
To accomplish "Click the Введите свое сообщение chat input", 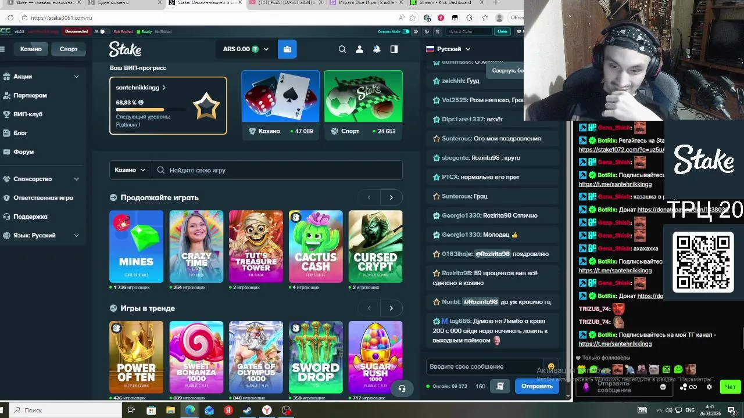I will [x=485, y=366].
